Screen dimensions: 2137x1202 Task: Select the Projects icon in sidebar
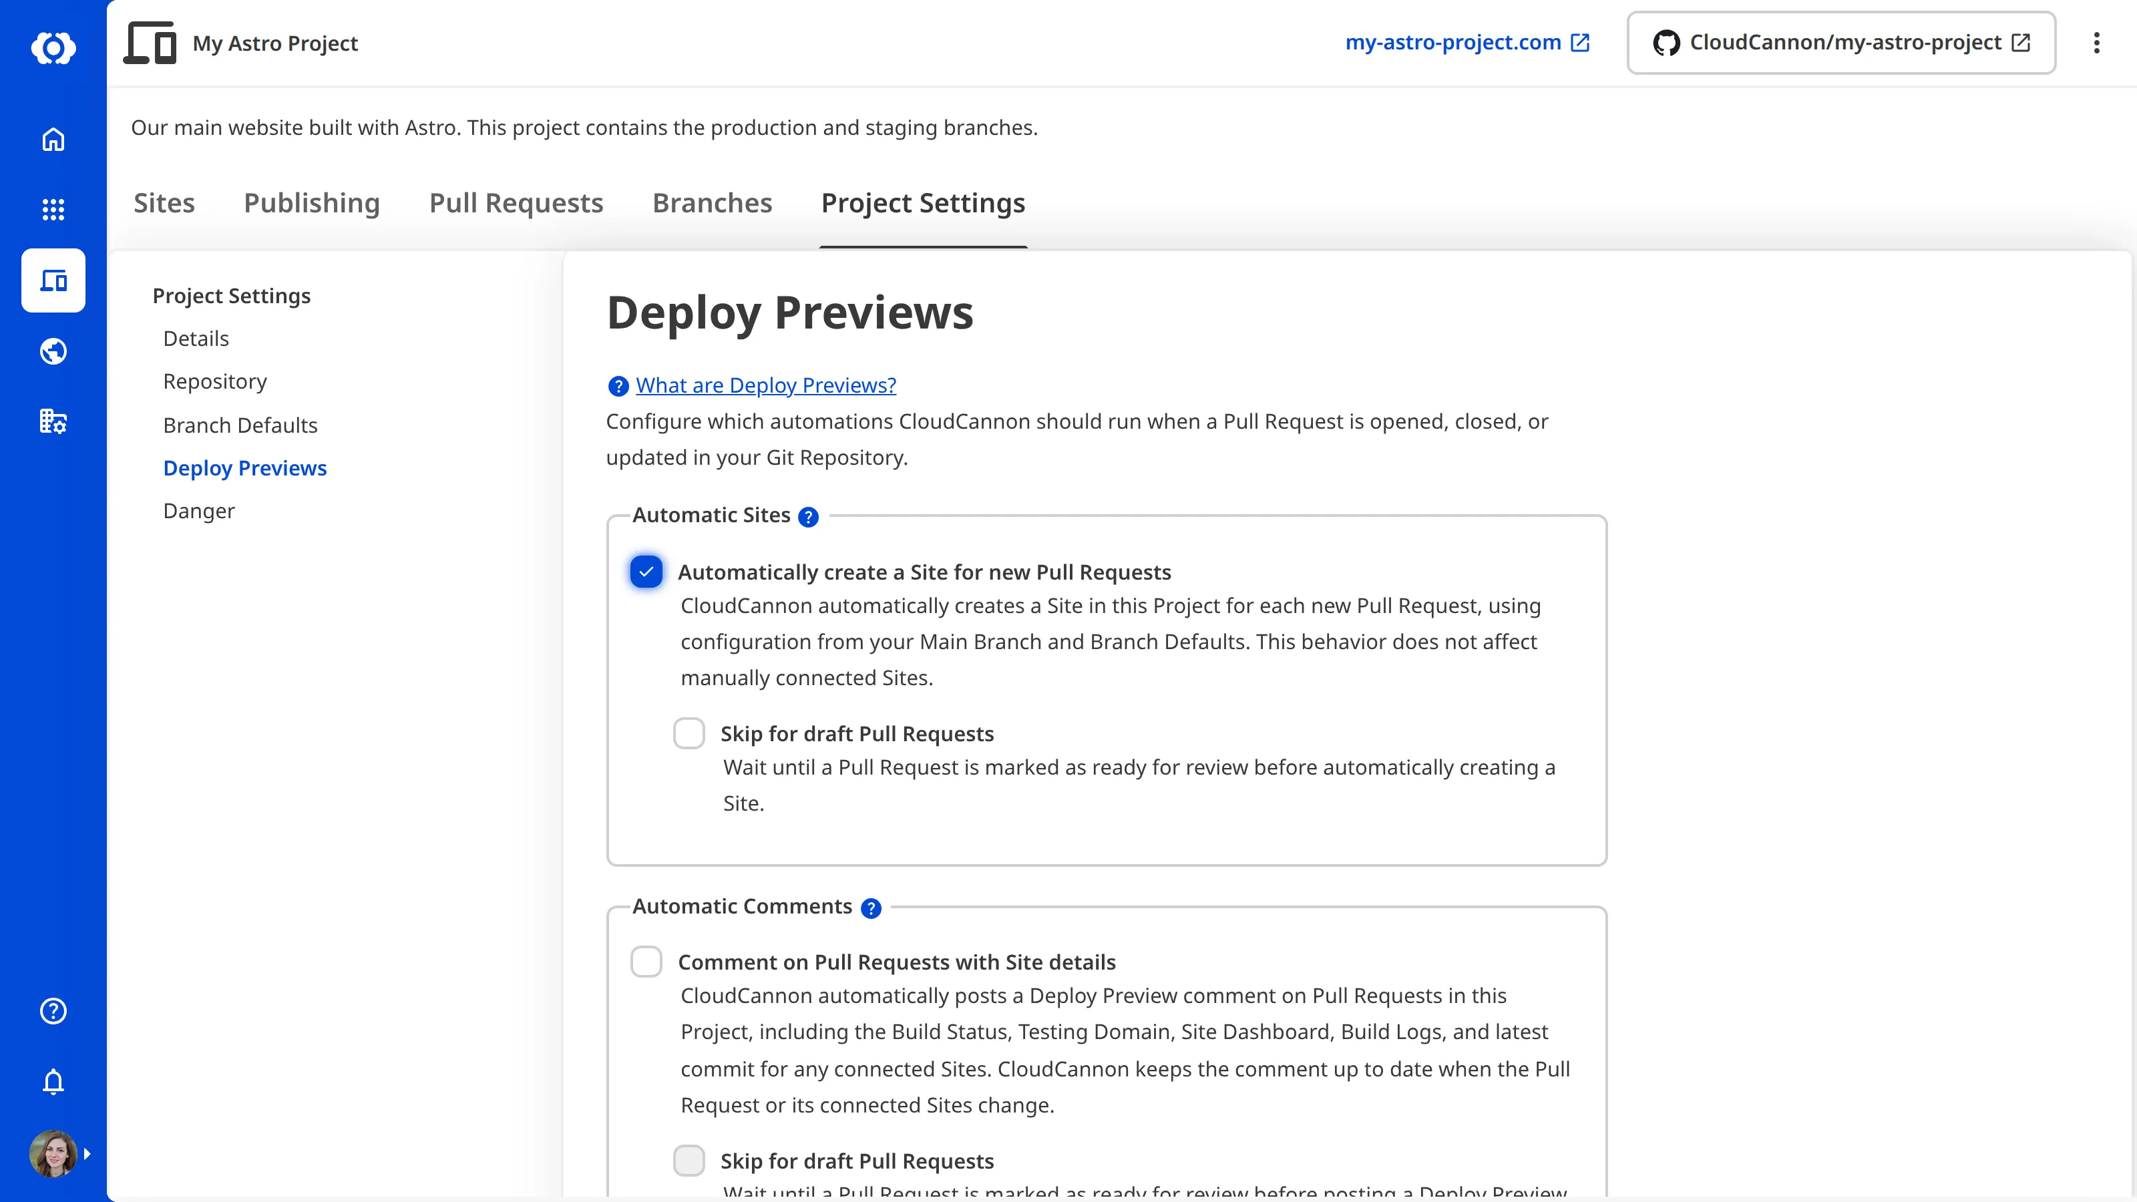(x=53, y=280)
